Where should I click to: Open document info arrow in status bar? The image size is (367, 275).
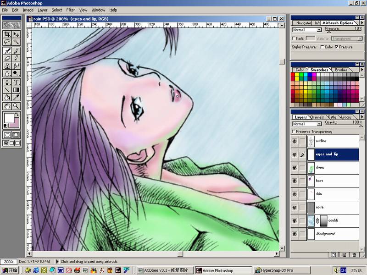(x=57, y=261)
